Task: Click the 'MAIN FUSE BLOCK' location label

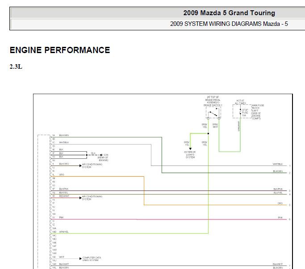Action: 258,112
